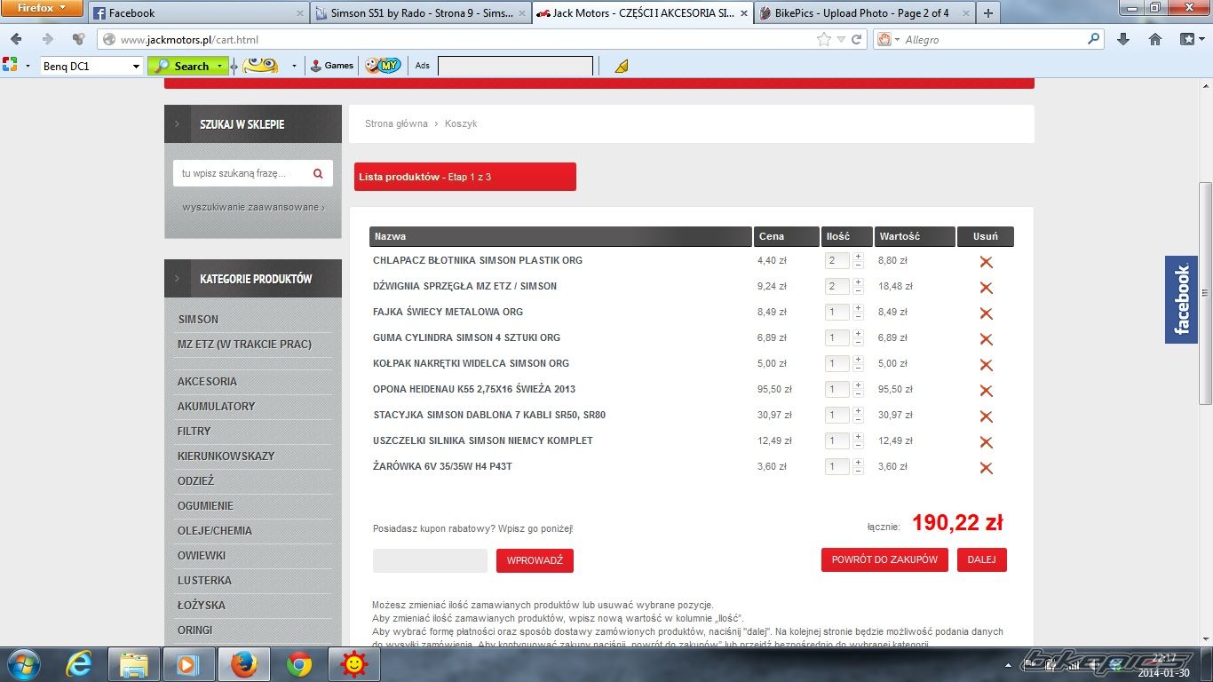Click the search magnifier icon in shop search
The image size is (1213, 682).
click(x=318, y=174)
